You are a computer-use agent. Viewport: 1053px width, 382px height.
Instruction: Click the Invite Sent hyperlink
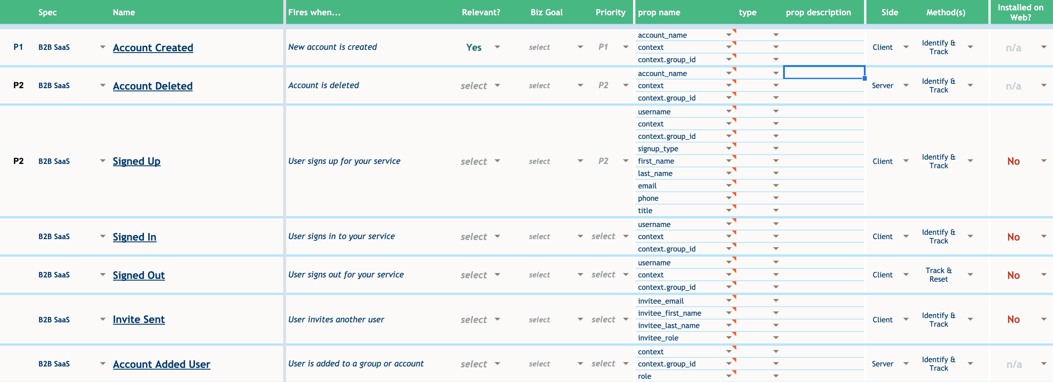[x=139, y=319]
